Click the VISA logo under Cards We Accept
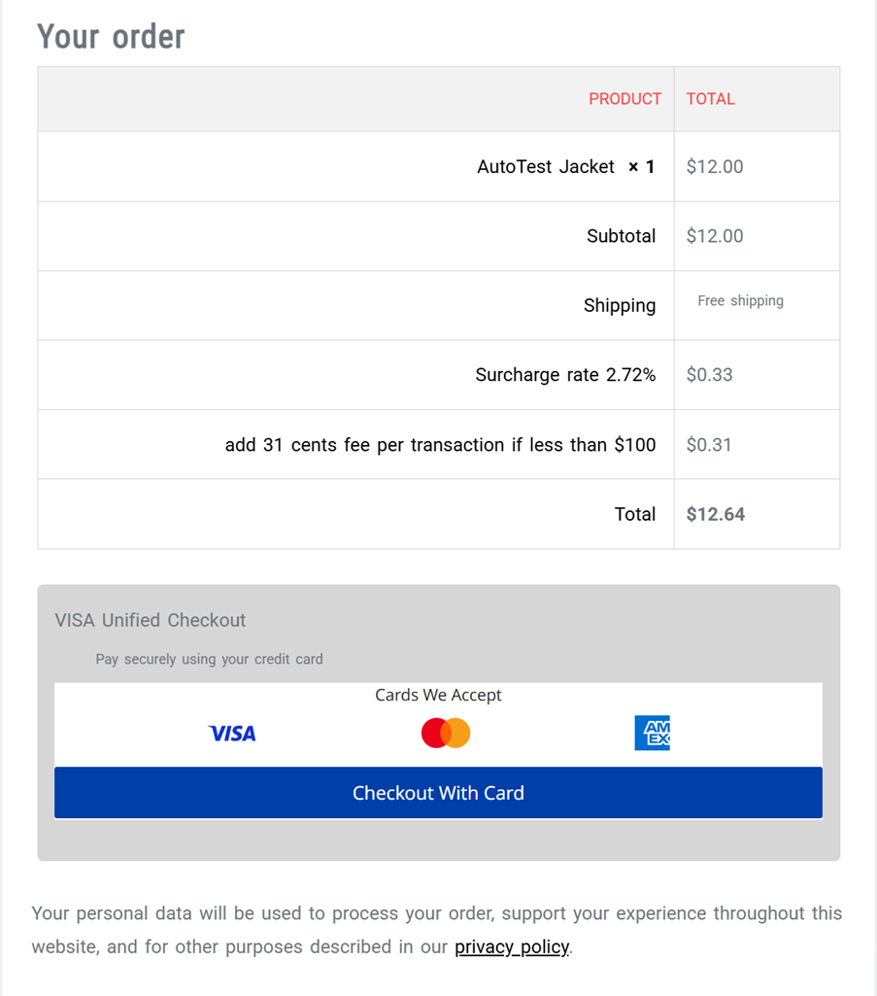 pyautogui.click(x=232, y=733)
